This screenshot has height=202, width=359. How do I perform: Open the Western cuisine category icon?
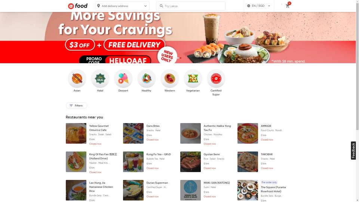[170, 79]
